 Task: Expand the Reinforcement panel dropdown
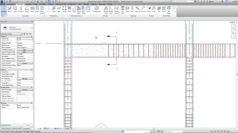pyautogui.click(x=76, y=16)
